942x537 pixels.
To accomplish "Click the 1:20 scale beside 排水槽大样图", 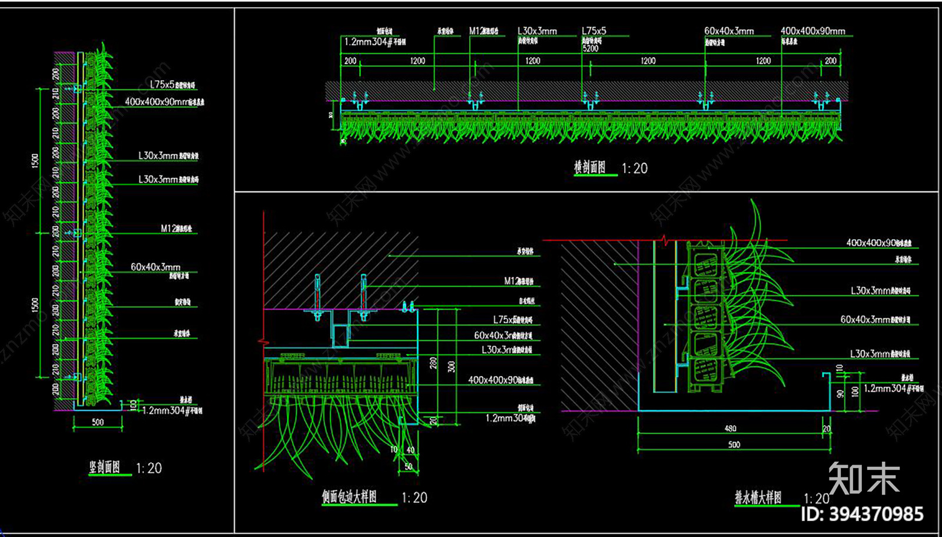I will (x=817, y=499).
